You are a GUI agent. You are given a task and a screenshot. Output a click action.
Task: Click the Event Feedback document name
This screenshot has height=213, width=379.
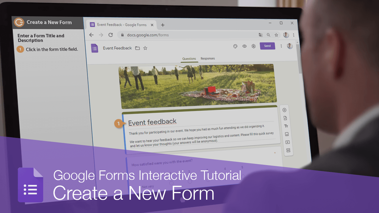click(117, 48)
